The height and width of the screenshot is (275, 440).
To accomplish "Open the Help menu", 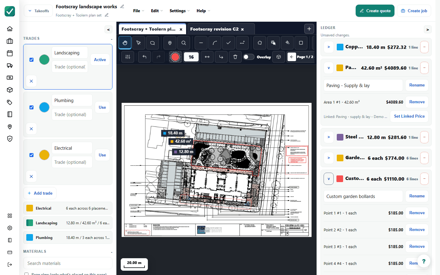I will point(204,11).
